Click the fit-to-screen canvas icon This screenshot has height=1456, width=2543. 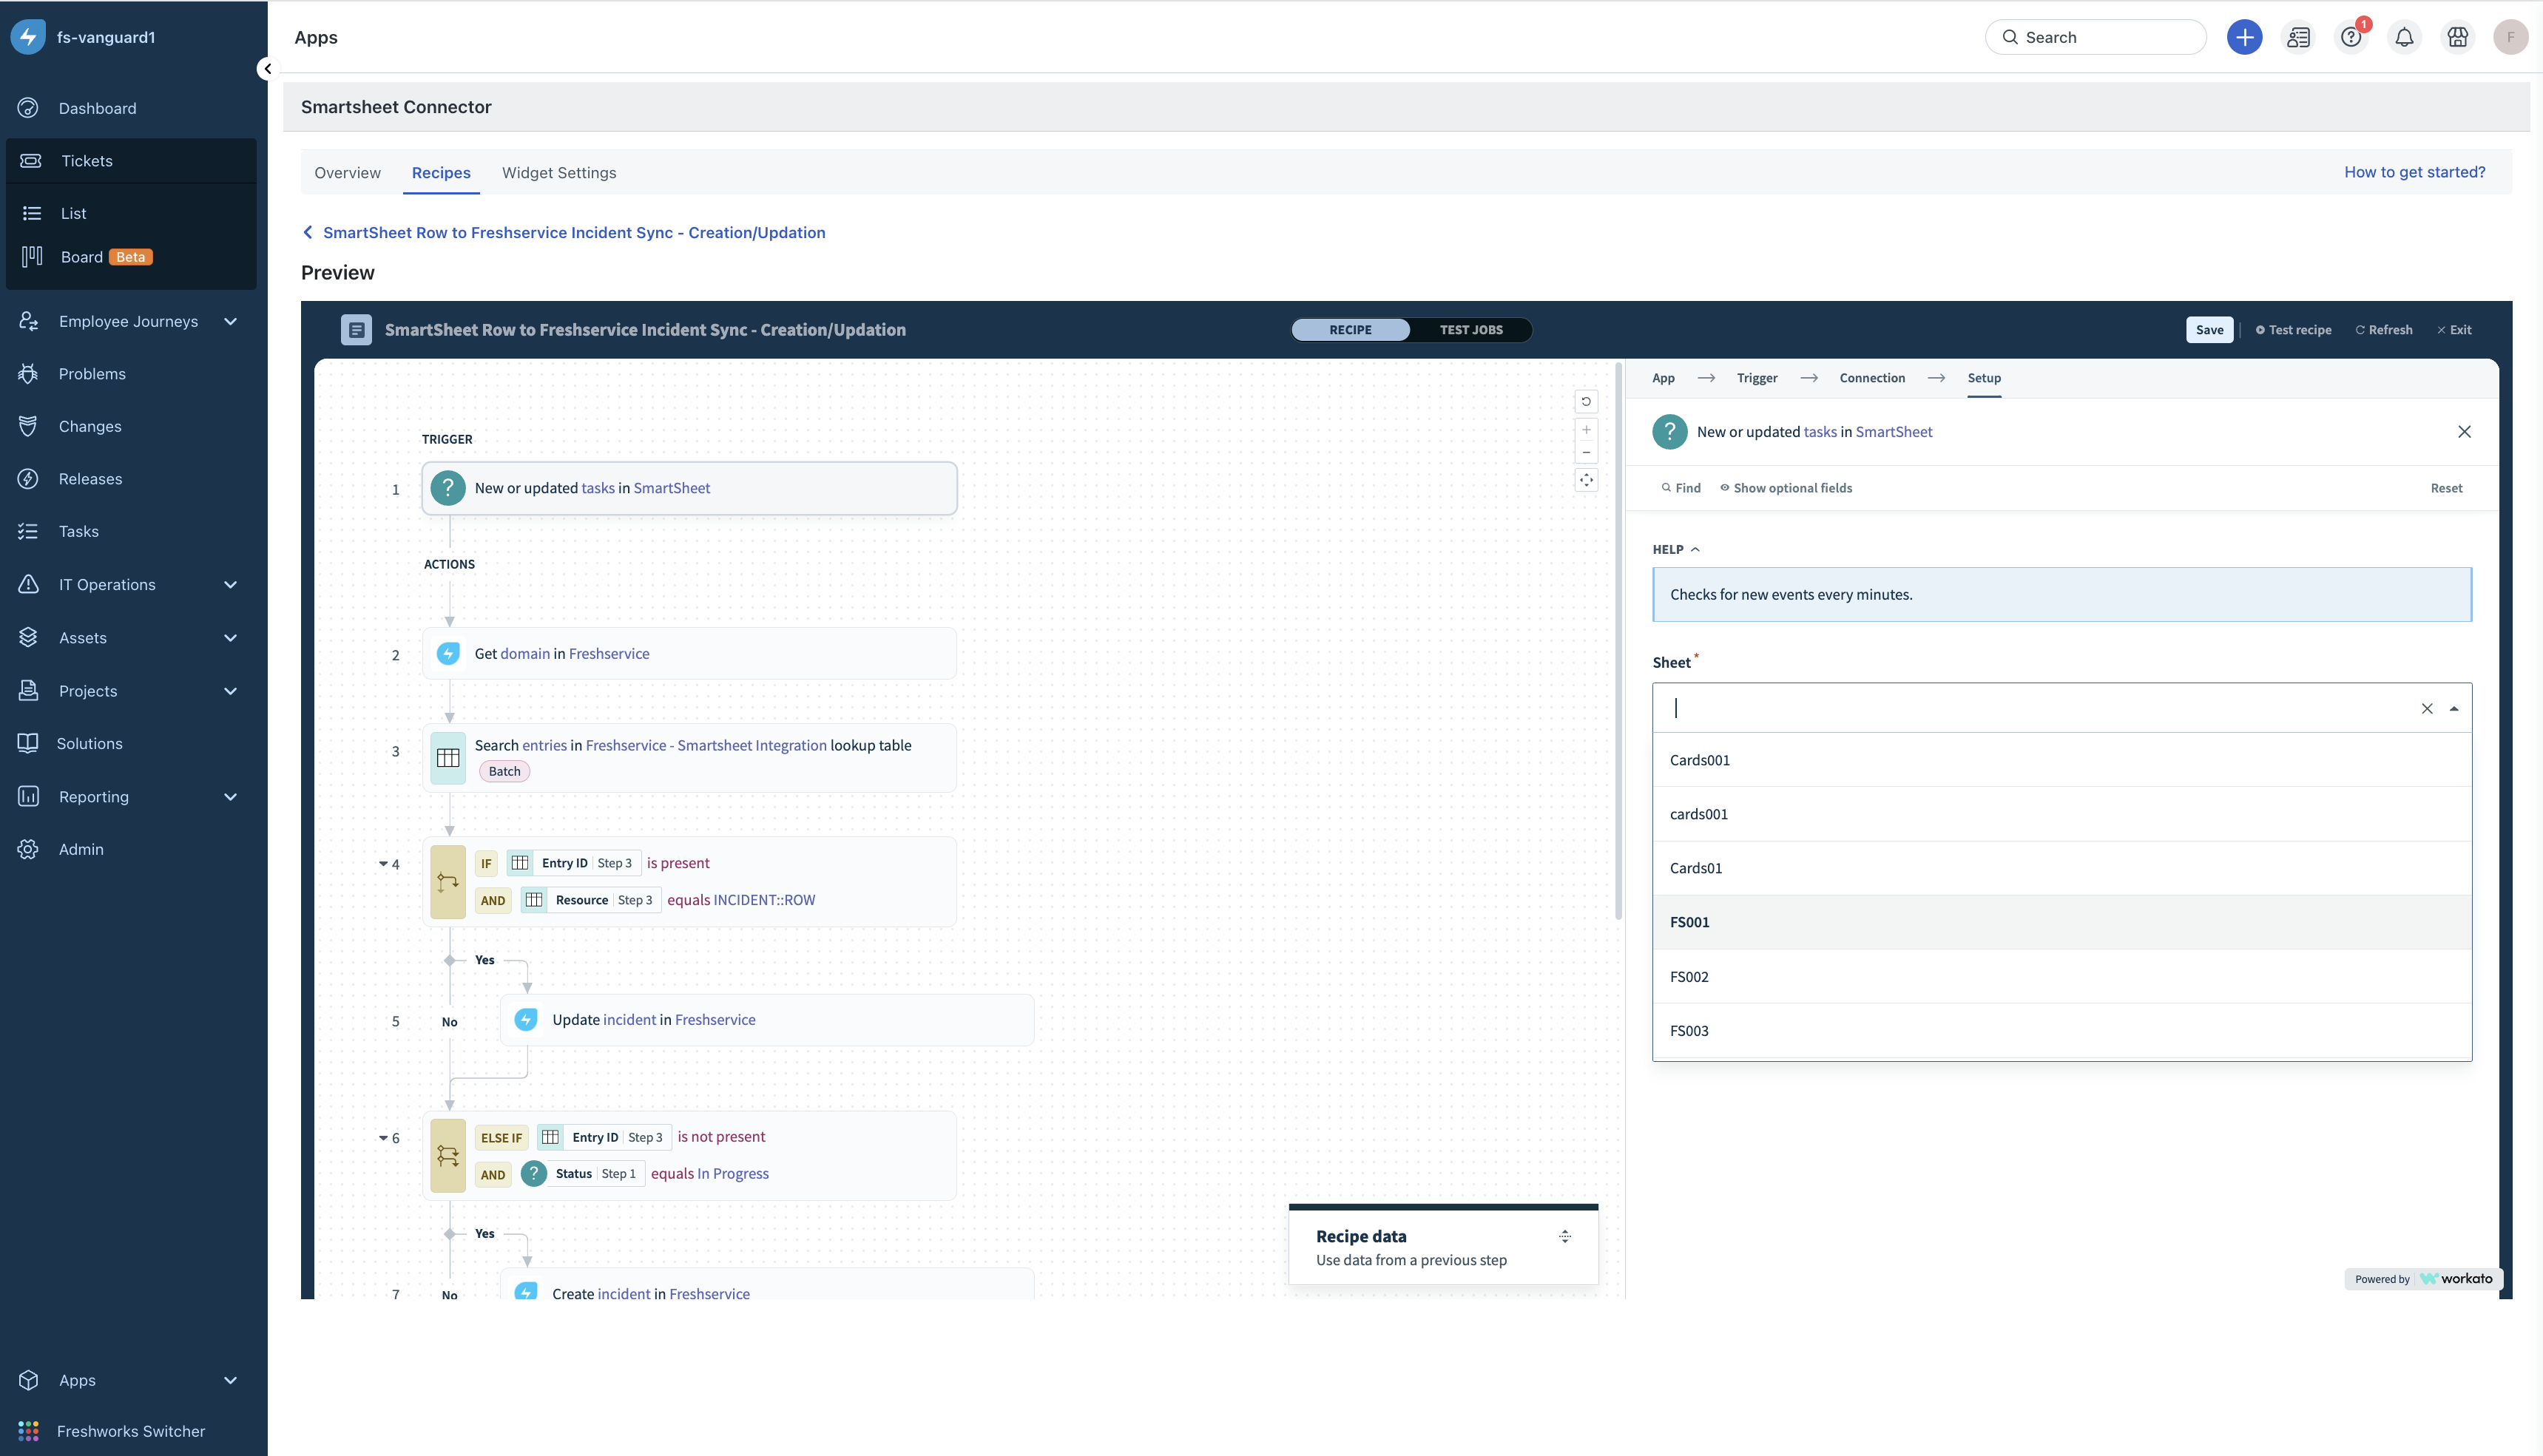point(1586,481)
